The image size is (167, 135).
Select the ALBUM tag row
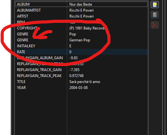click(x=82, y=4)
